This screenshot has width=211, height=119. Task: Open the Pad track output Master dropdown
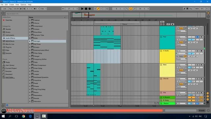[181, 45]
